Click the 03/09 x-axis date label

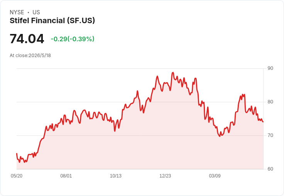point(215,176)
